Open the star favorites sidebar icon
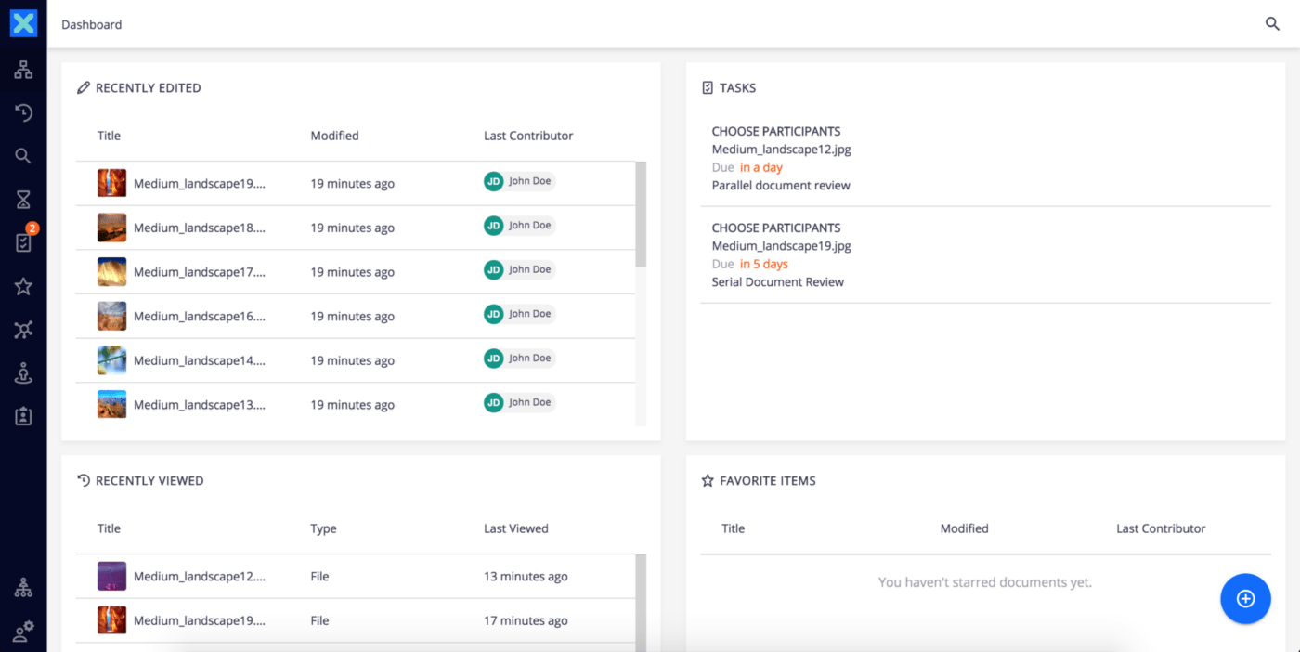 tap(23, 286)
